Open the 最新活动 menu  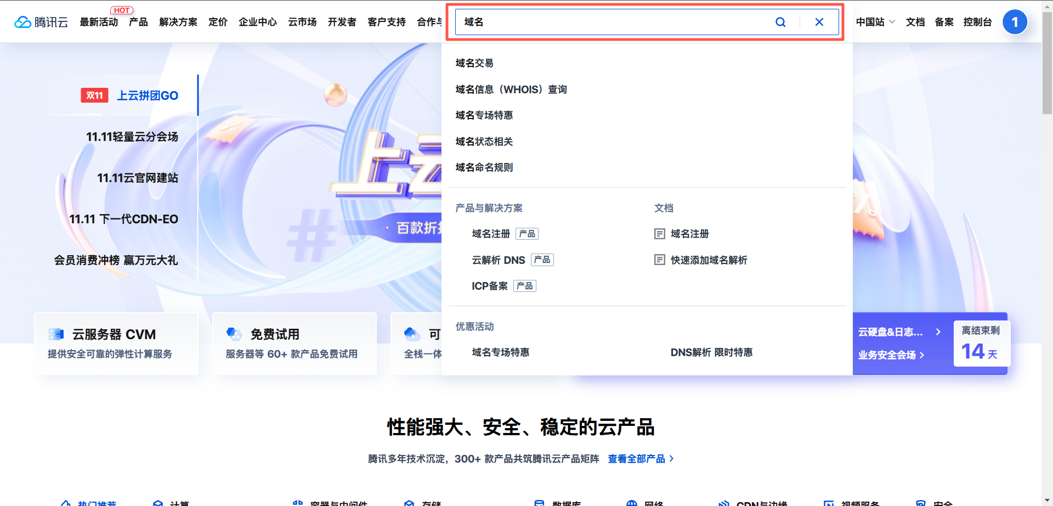coord(99,22)
